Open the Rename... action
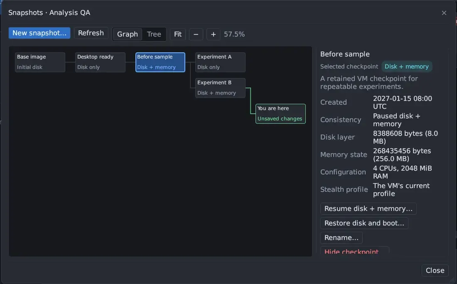 [342, 237]
